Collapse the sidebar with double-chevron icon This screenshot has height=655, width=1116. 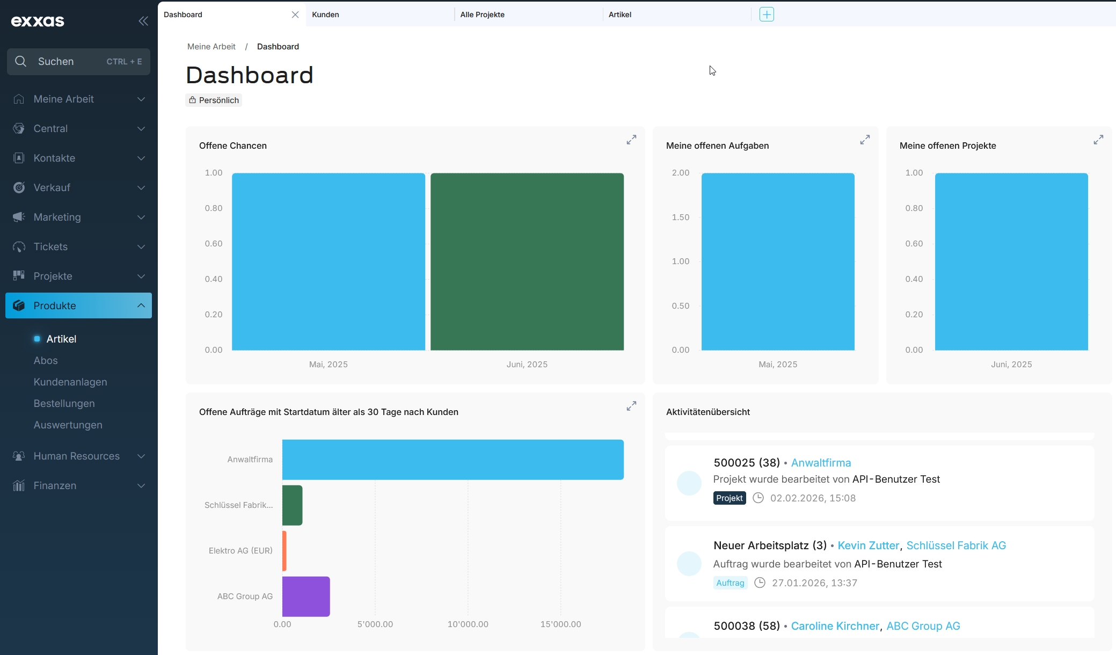point(143,21)
